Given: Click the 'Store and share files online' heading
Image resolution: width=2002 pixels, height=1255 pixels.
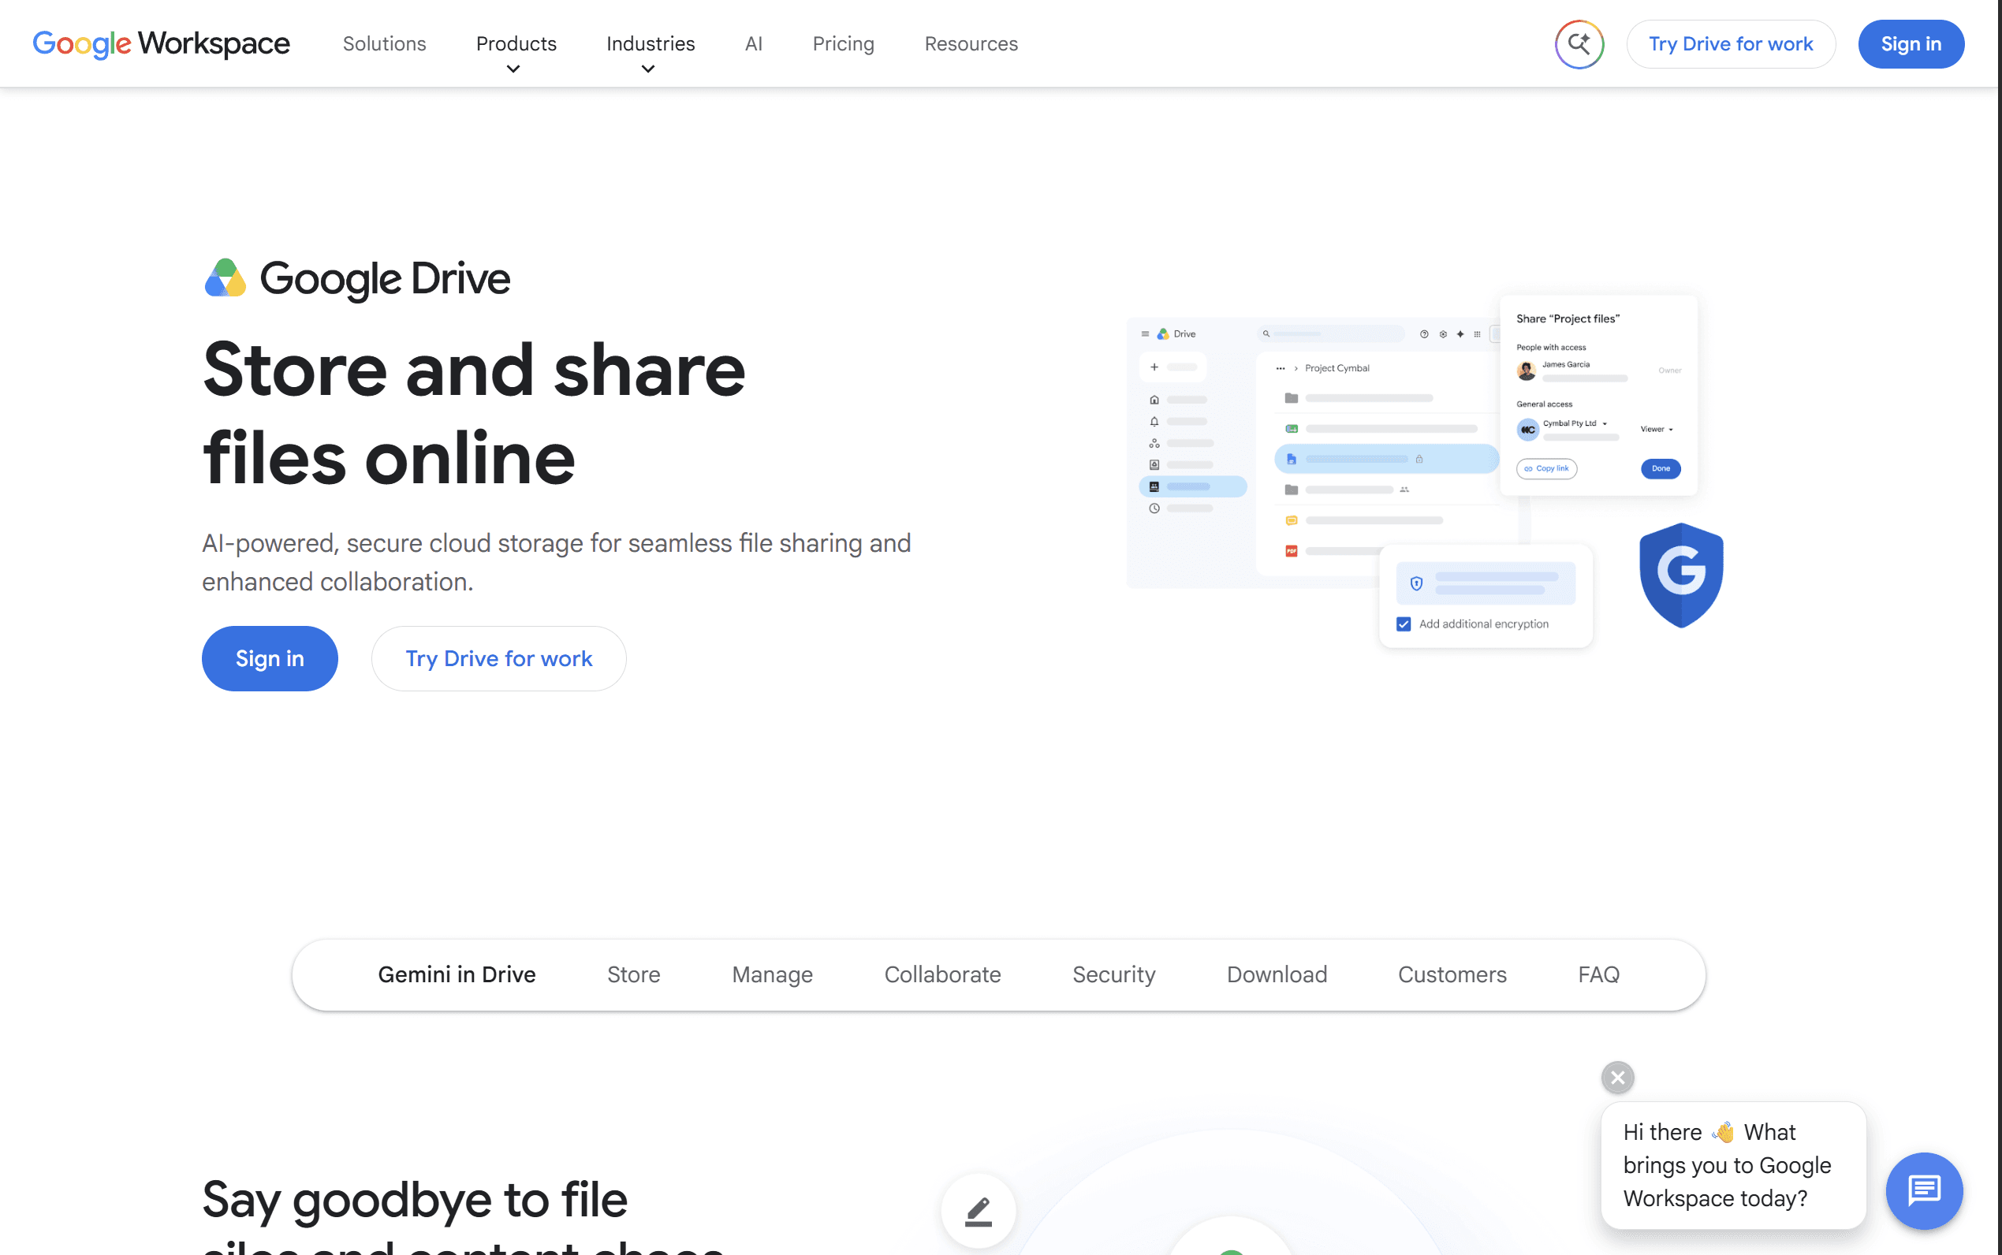Looking at the screenshot, I should [x=474, y=413].
